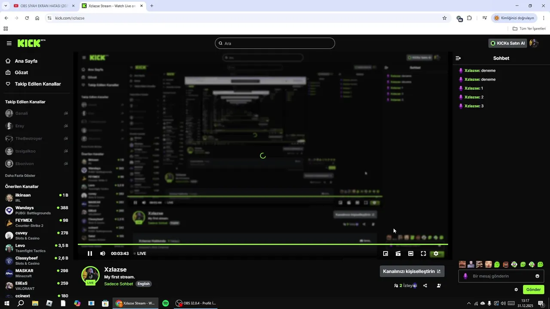Click the English language tag
The width and height of the screenshot is (550, 309).
point(144,284)
